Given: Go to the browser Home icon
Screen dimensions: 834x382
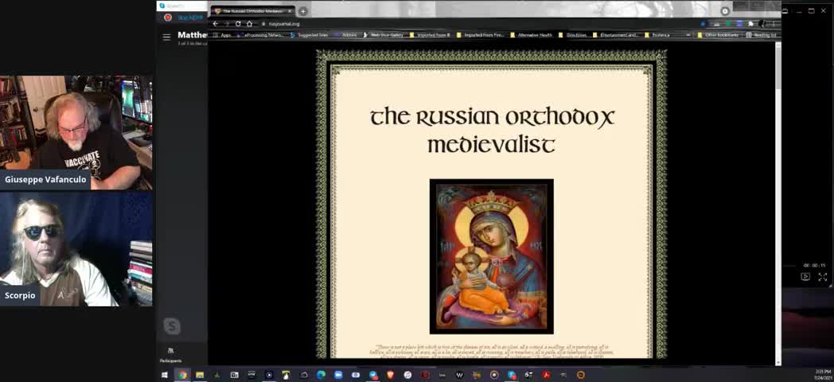Looking at the screenshot, I should [x=249, y=24].
